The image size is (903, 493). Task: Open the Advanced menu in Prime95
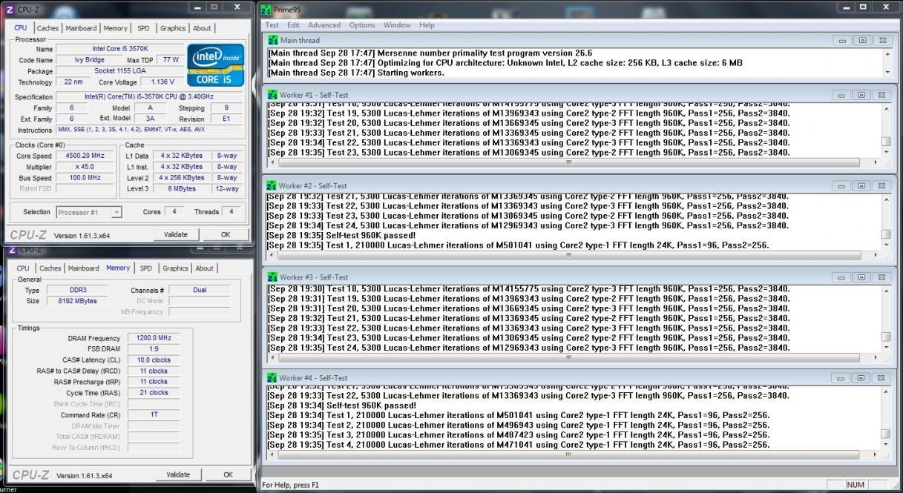pyautogui.click(x=324, y=25)
